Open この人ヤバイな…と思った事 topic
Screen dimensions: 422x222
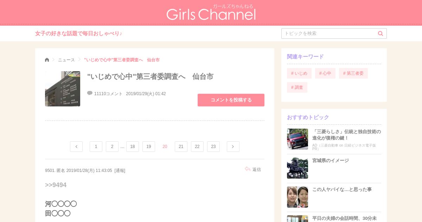(342, 189)
